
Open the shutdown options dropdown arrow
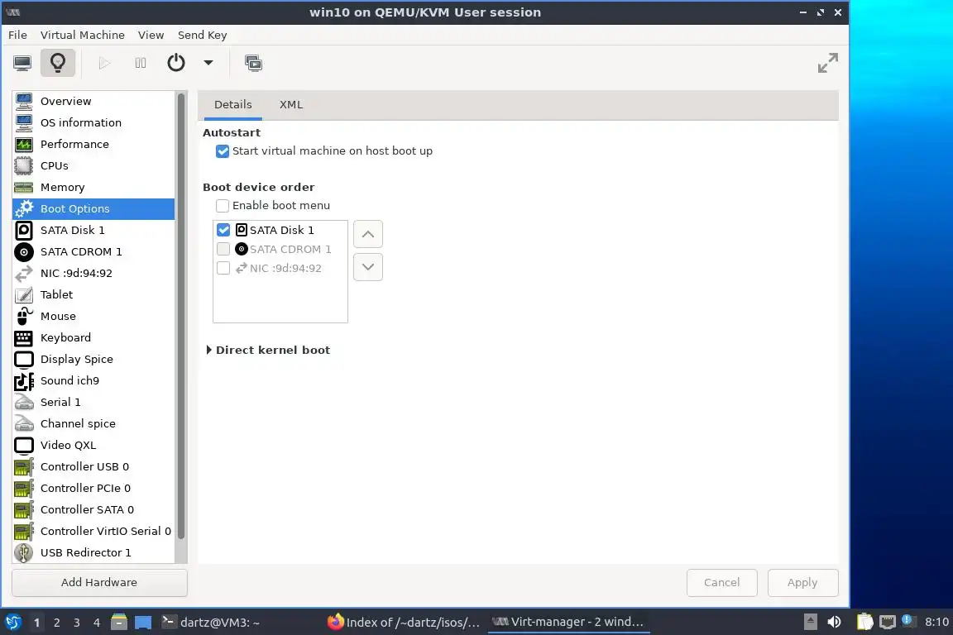(208, 63)
